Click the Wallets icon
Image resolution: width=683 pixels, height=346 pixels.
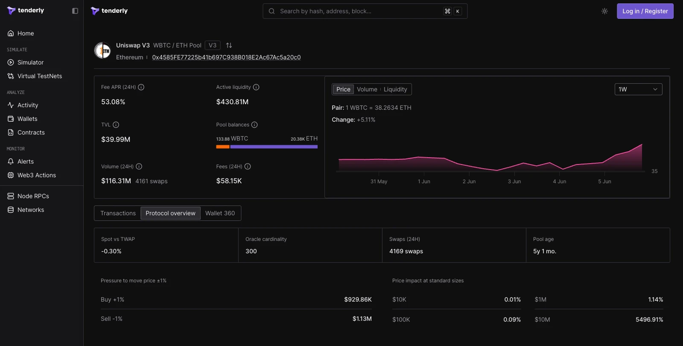11,119
